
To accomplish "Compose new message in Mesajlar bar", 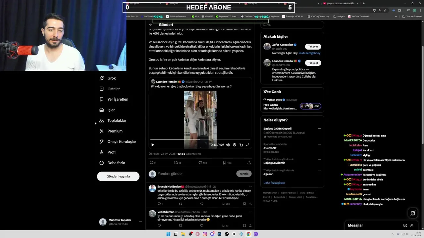I will pos(405,225).
